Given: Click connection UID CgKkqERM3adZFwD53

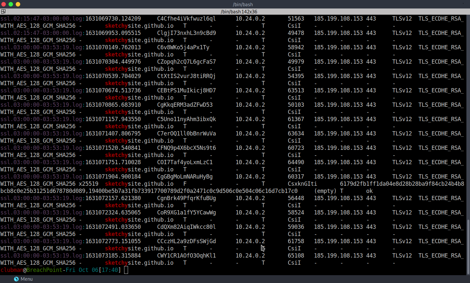Looking at the screenshot, I should [x=185, y=105].
